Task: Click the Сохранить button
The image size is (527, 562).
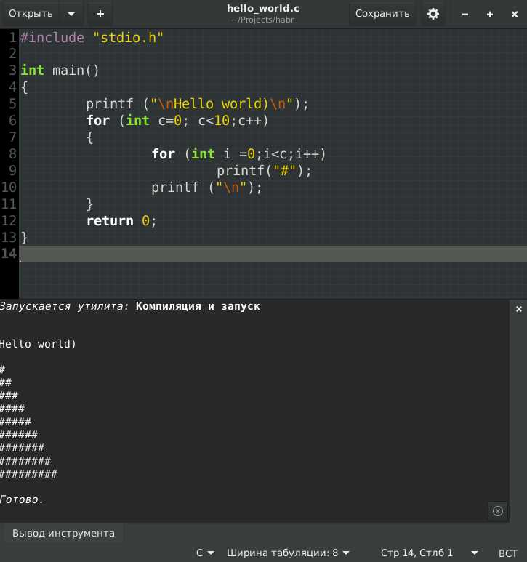Action: click(382, 14)
